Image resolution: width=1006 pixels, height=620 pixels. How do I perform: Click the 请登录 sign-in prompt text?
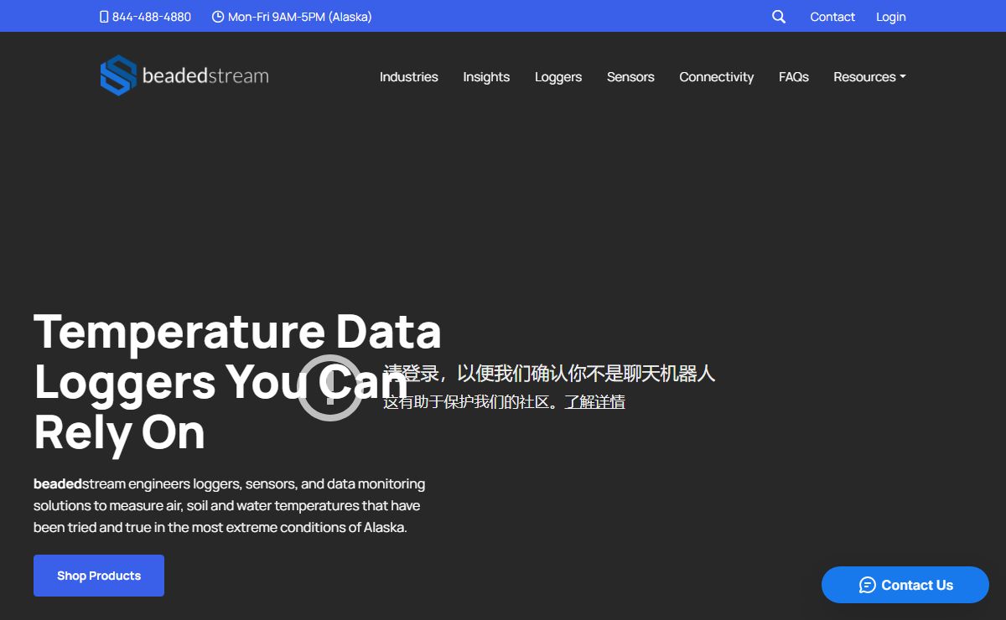[x=550, y=374]
